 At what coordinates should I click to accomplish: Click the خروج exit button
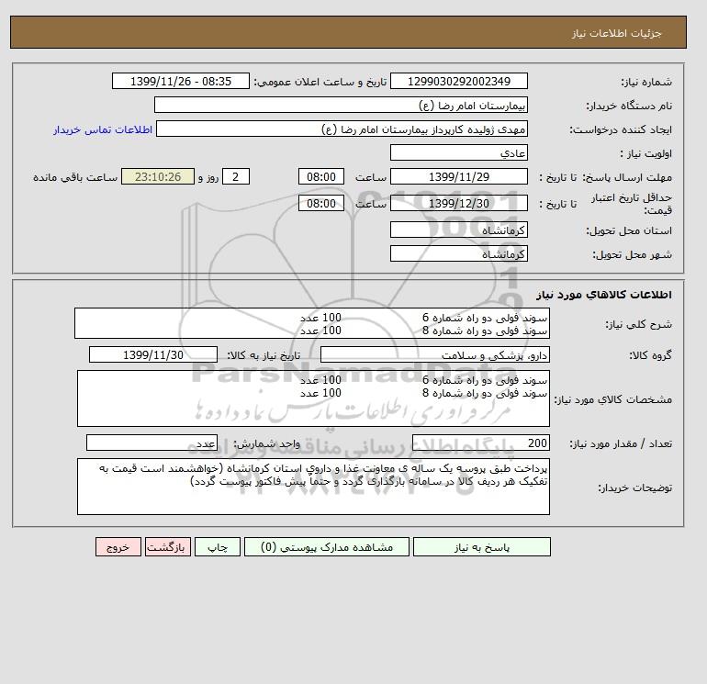point(118,546)
